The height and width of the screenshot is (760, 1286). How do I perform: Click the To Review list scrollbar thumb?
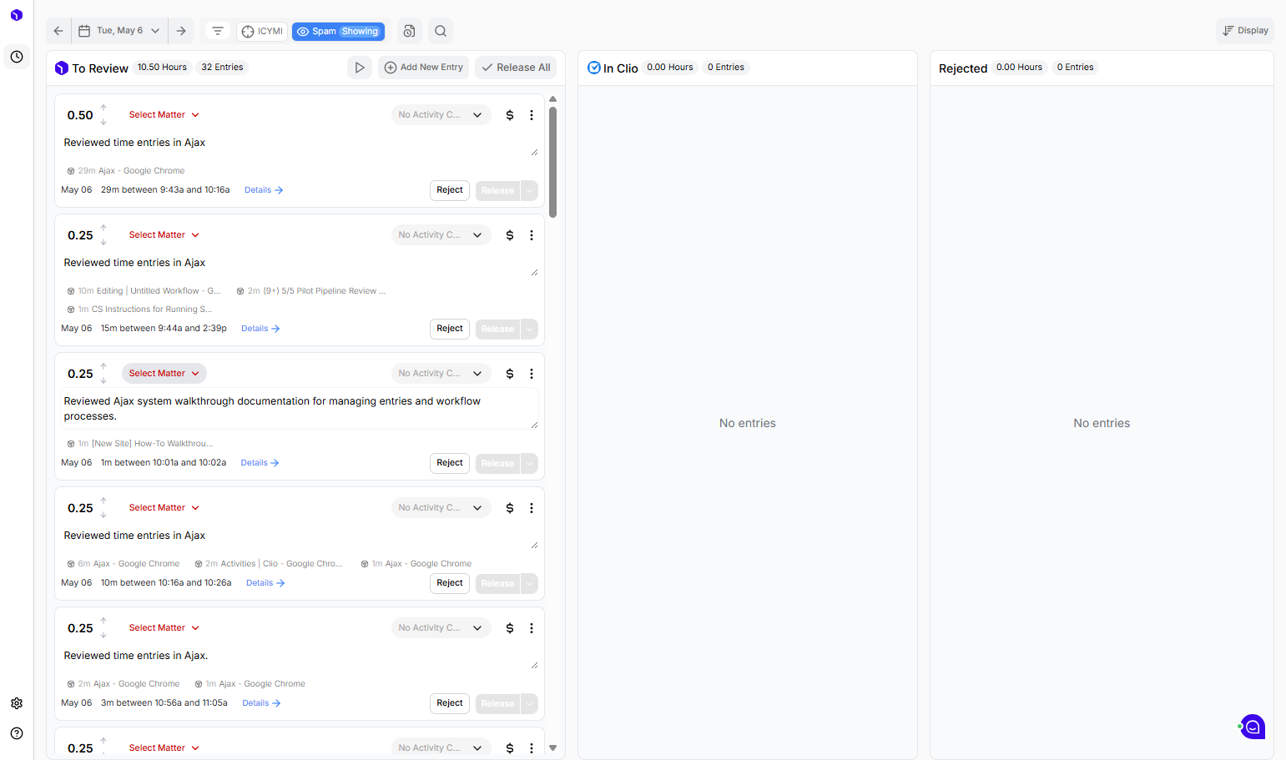point(552,161)
